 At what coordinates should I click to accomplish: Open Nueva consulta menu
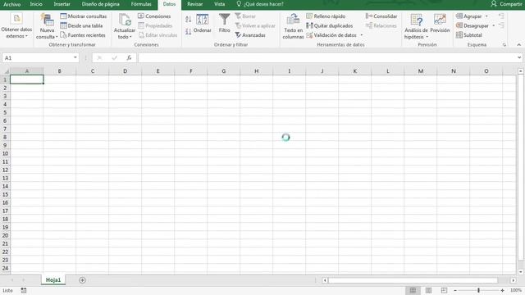47,26
